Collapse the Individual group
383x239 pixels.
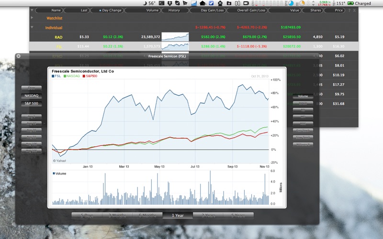point(32,27)
